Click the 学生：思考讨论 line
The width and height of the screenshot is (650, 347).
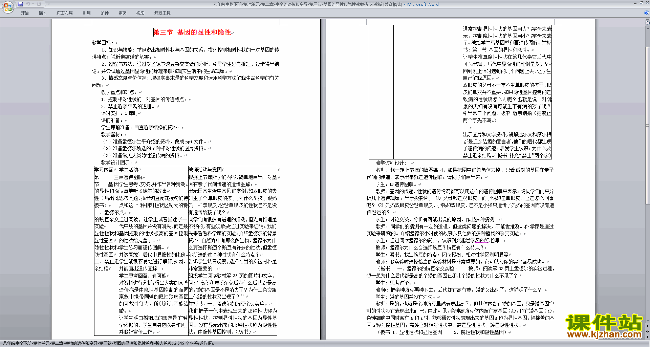[x=394, y=283]
